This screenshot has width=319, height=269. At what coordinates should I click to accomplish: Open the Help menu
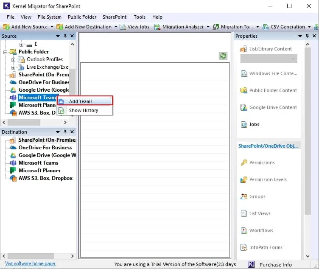157,17
